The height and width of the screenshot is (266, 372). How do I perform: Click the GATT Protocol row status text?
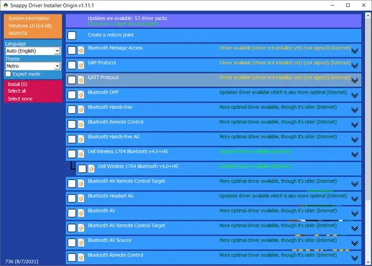coord(285,78)
